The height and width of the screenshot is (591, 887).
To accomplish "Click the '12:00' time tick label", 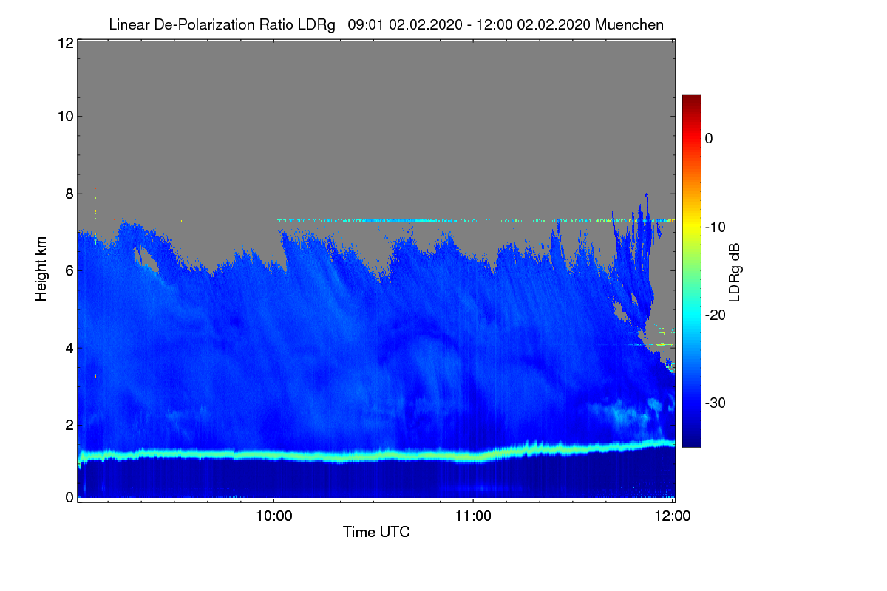I will pyautogui.click(x=673, y=516).
